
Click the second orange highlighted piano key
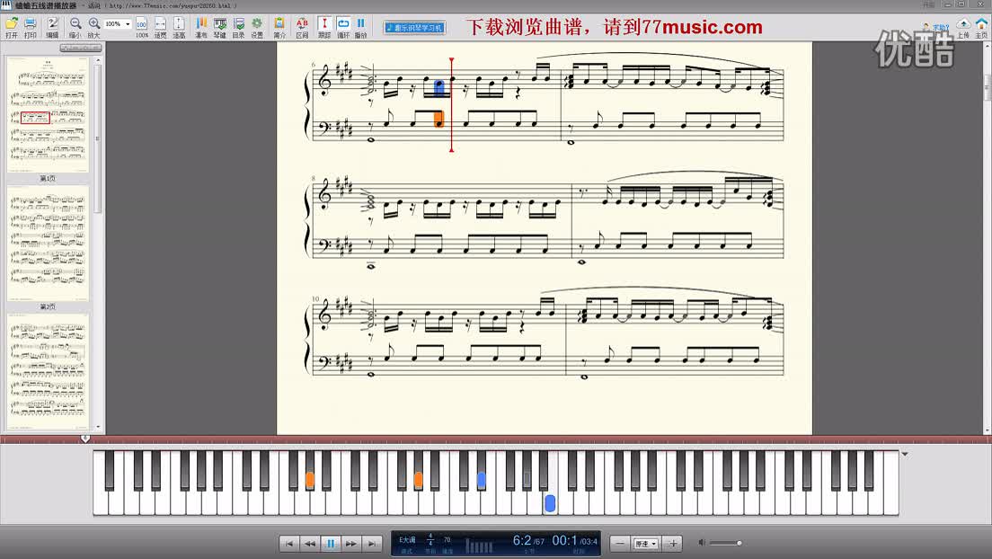point(418,480)
